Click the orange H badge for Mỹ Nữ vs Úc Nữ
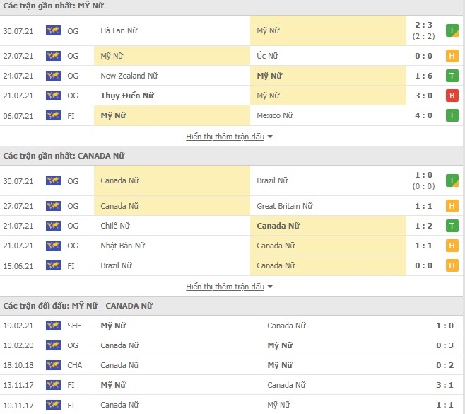The height and width of the screenshot is (414, 465). pos(452,56)
